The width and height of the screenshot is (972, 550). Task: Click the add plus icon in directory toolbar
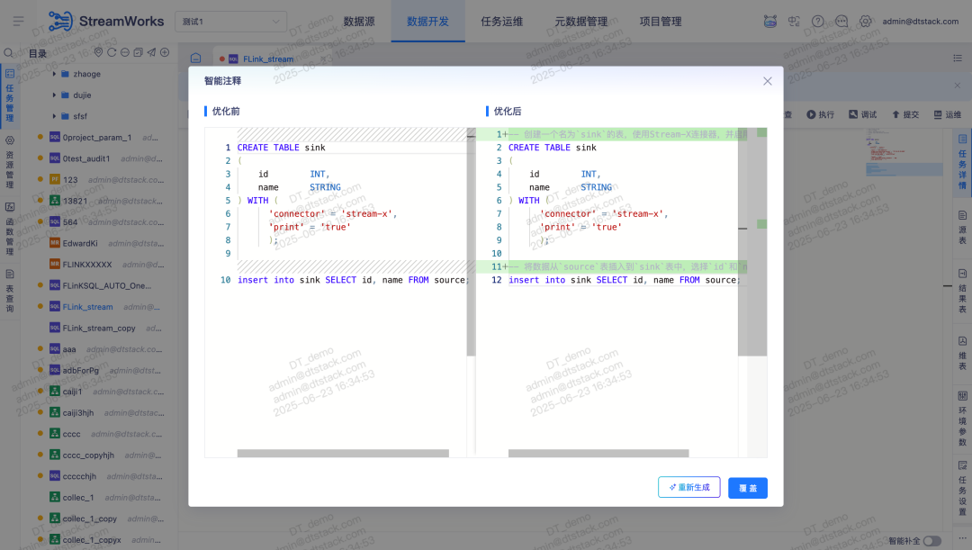point(165,53)
